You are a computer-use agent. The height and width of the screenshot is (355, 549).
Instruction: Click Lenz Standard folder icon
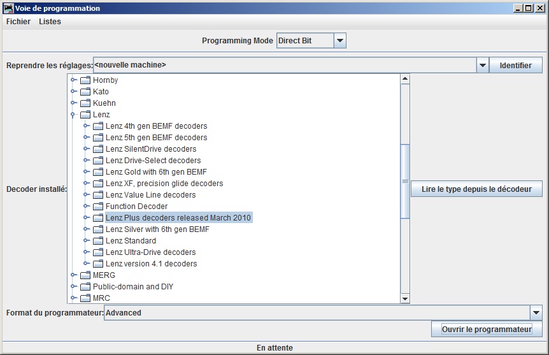98,241
